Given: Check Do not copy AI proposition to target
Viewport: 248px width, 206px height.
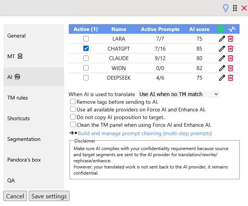Looking at the screenshot, I should coord(73,117).
